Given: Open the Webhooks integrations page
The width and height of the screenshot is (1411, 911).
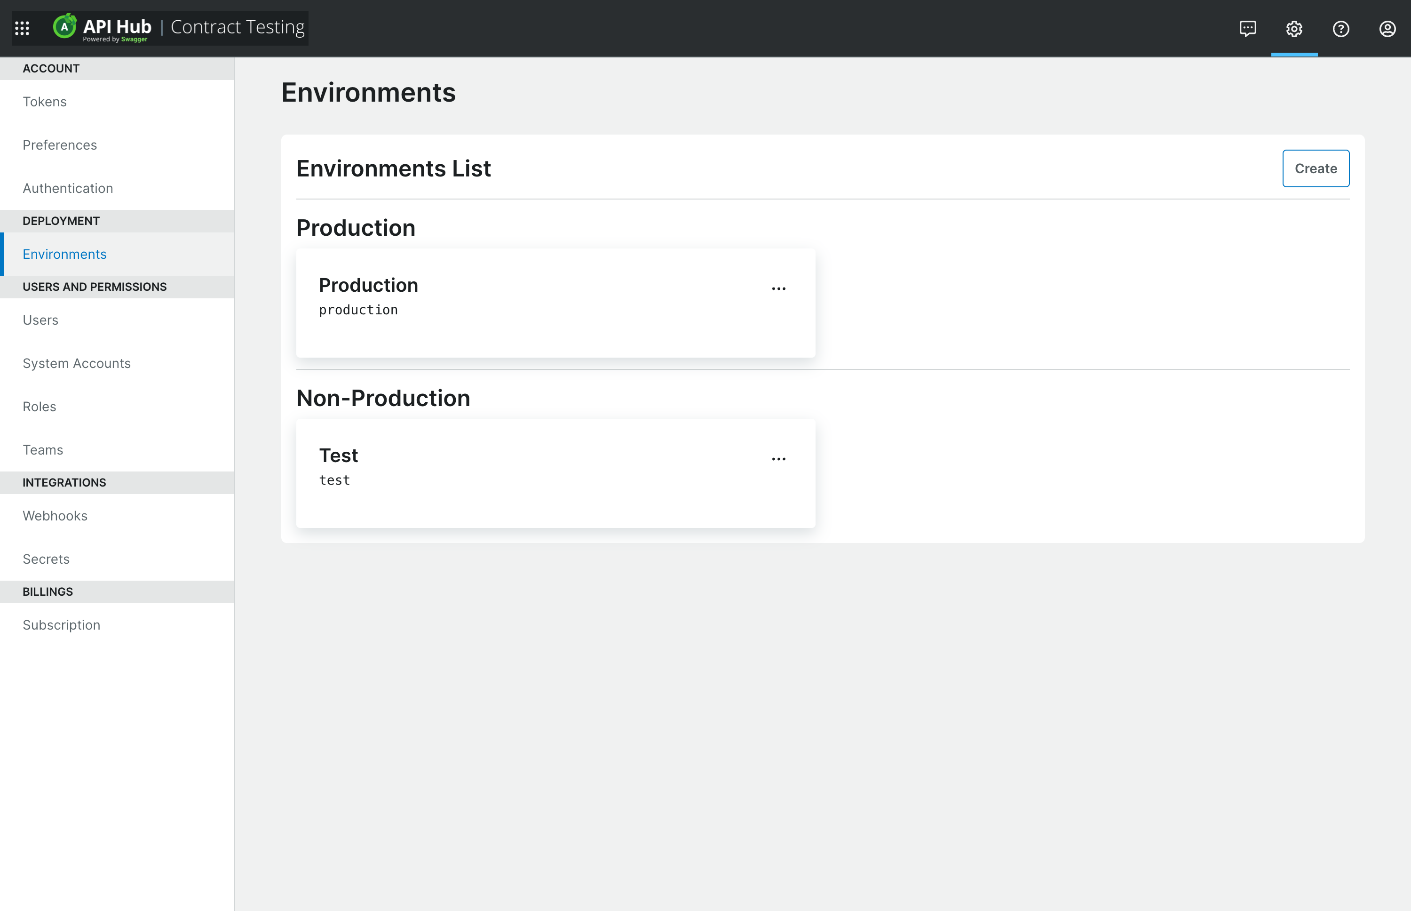Looking at the screenshot, I should tap(55, 515).
